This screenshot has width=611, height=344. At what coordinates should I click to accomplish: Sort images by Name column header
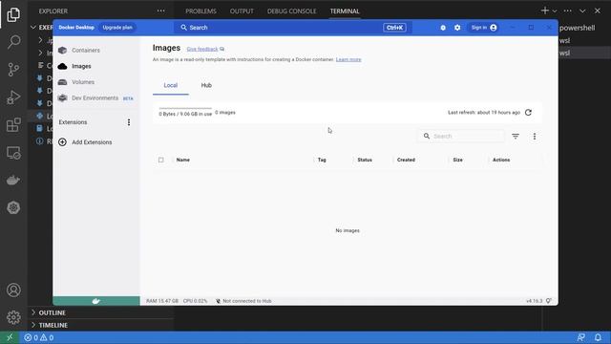coord(182,160)
